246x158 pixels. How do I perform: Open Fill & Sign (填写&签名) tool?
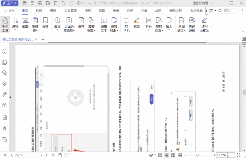(204, 24)
